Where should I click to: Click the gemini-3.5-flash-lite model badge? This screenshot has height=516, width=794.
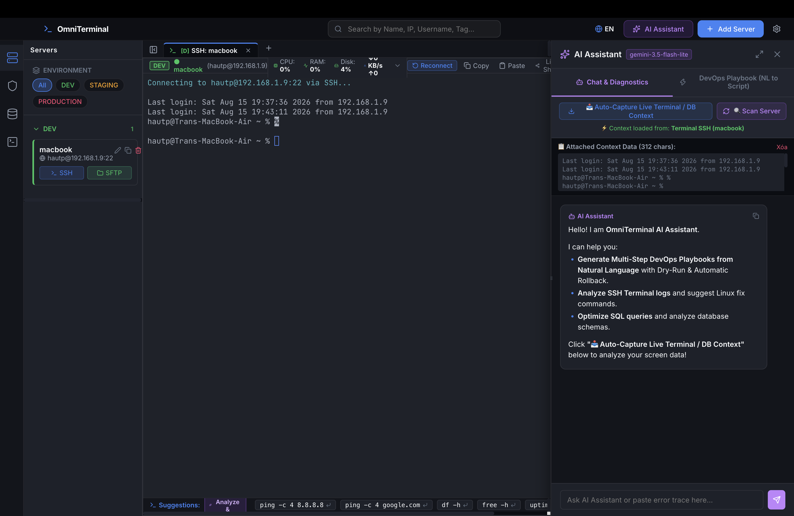click(658, 54)
